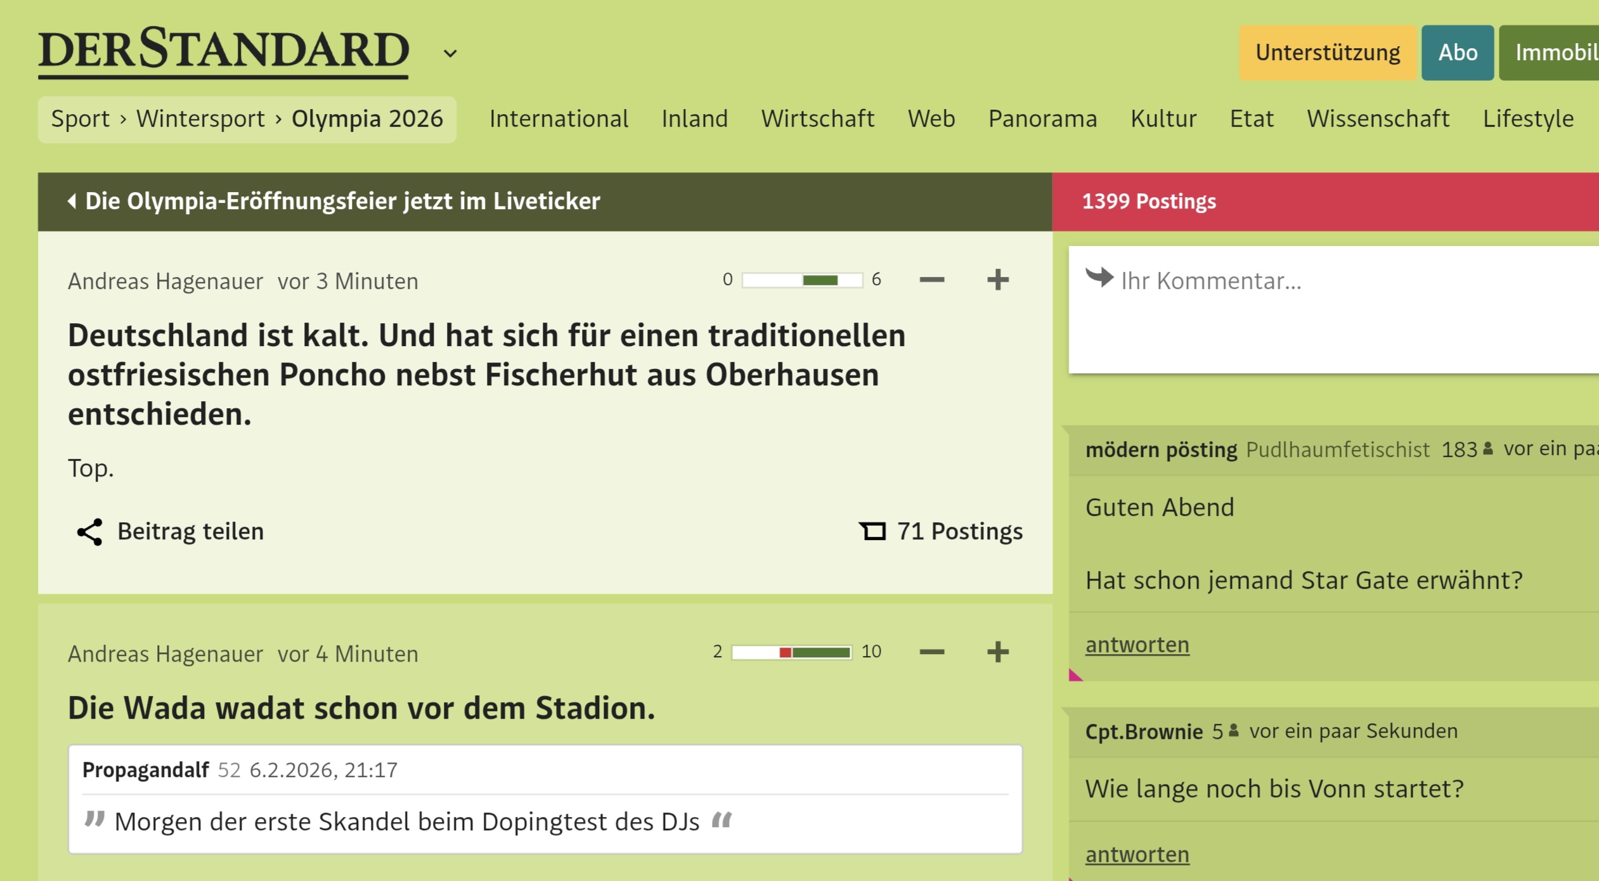The width and height of the screenshot is (1599, 881).
Task: Downvote the Wada wadat post
Action: click(931, 652)
